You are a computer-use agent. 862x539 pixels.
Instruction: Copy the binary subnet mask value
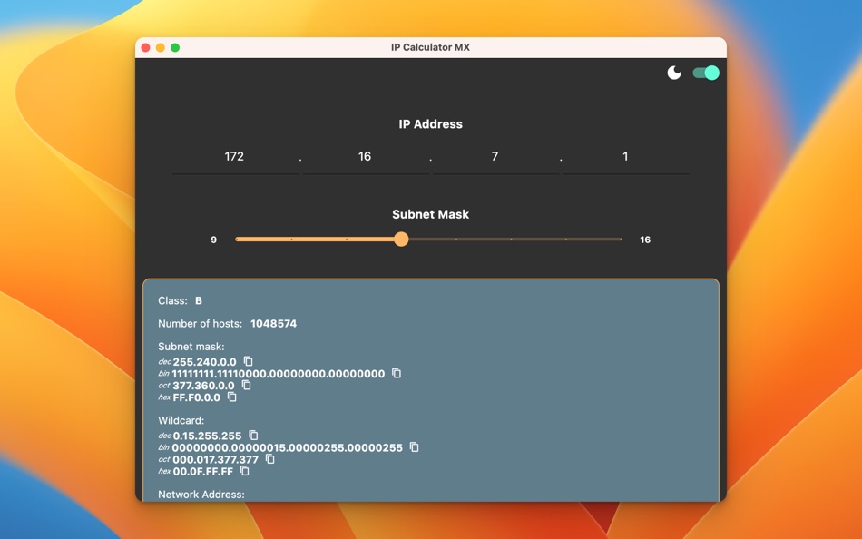point(397,374)
